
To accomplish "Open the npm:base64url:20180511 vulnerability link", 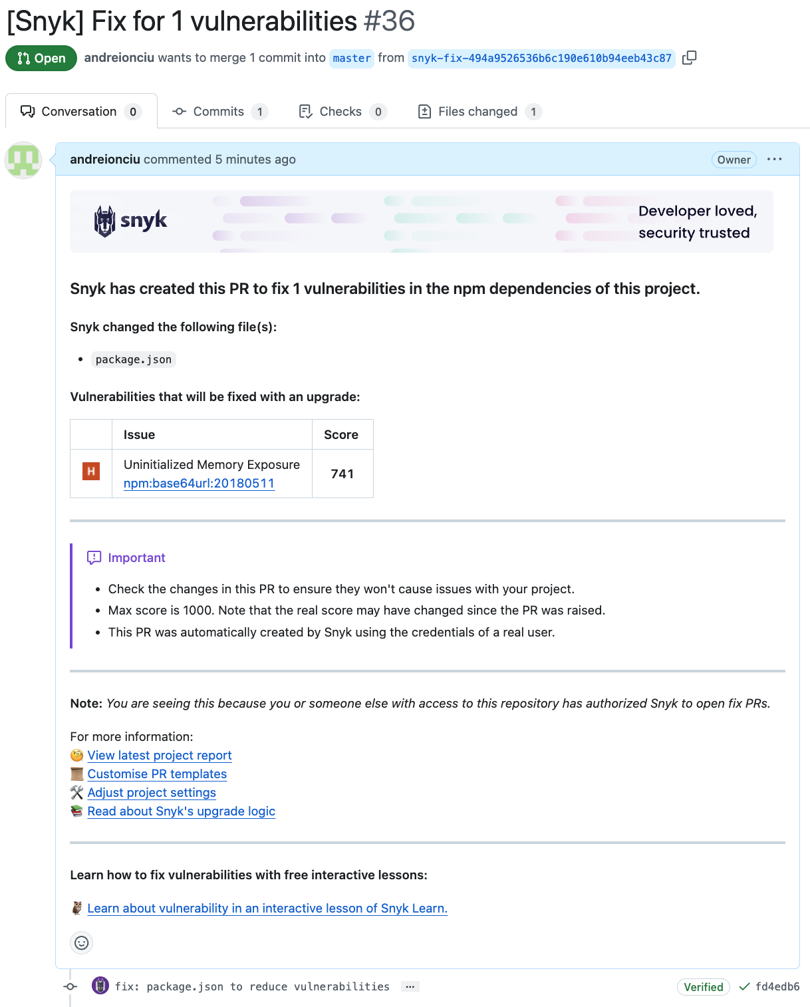I will click(x=199, y=484).
